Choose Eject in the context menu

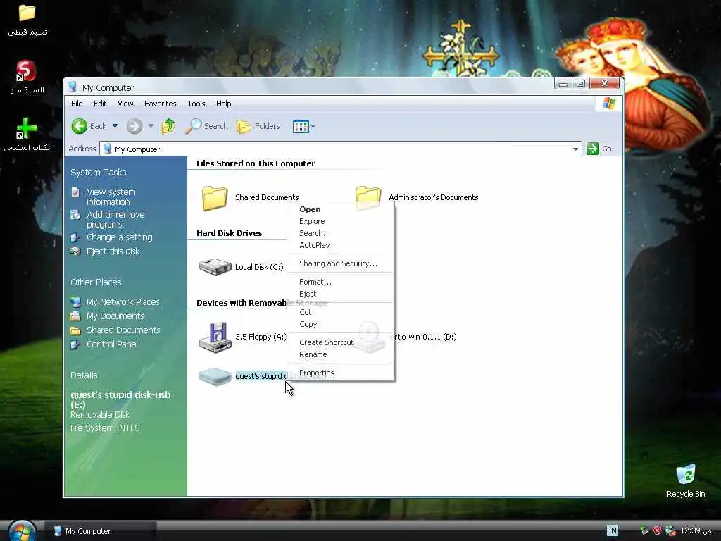click(x=341, y=294)
